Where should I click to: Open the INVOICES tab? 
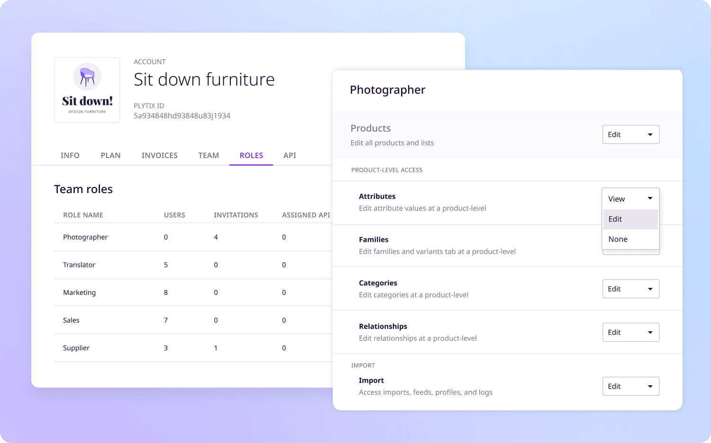(160, 155)
